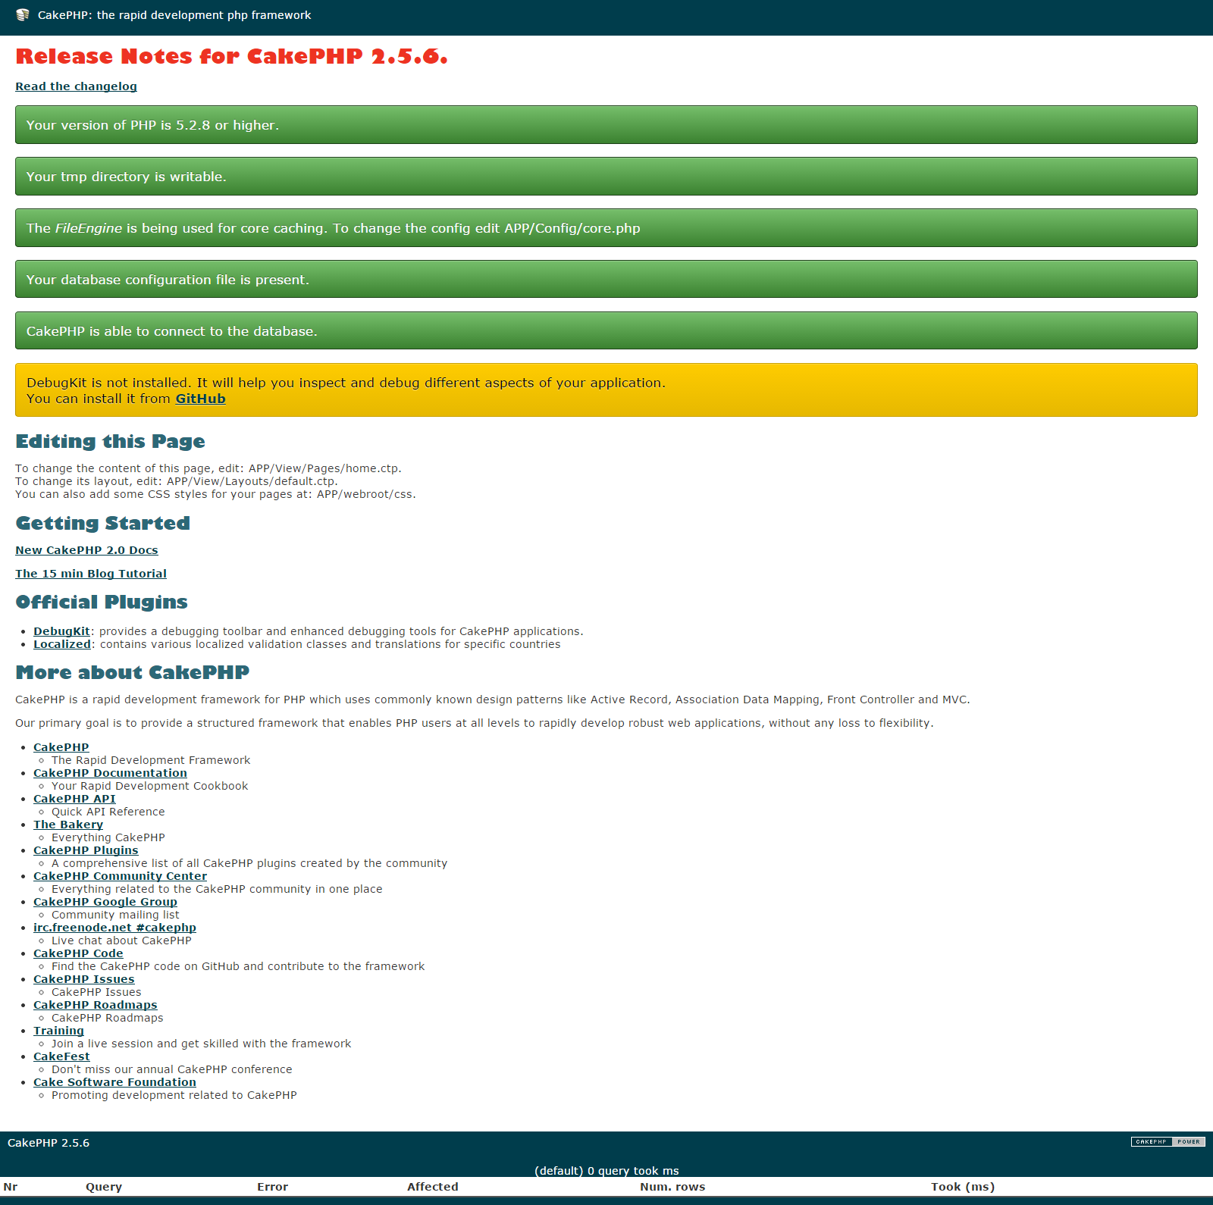Screen dimensions: 1213x1205
Task: Open the CakePHP Plugins link
Action: 86,850
